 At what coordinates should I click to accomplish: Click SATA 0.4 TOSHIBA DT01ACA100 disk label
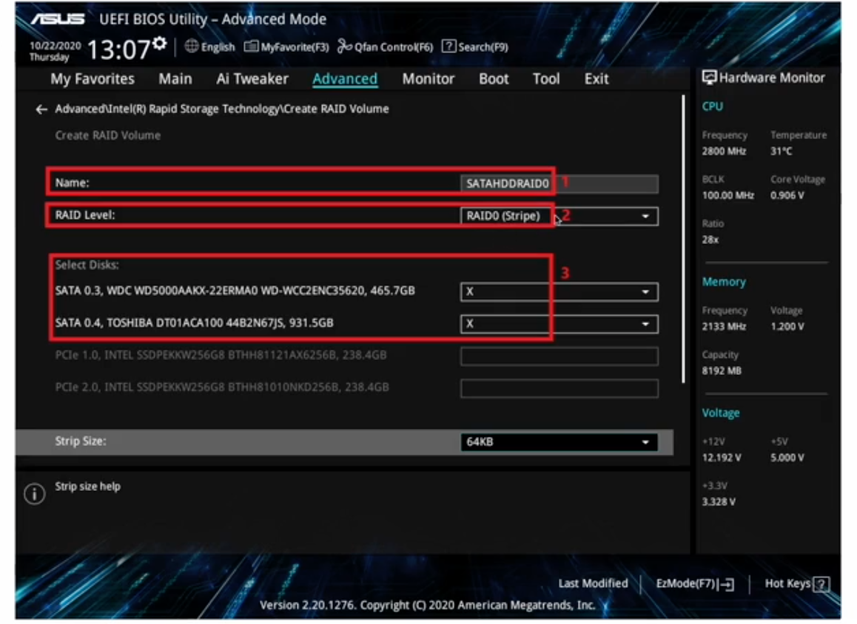(194, 323)
